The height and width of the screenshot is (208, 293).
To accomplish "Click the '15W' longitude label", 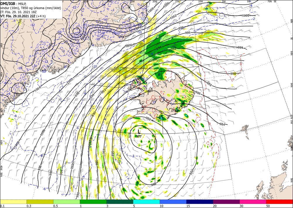I will click(x=178, y=1).
